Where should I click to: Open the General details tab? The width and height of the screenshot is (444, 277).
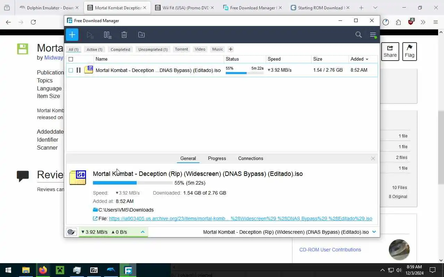tap(188, 158)
